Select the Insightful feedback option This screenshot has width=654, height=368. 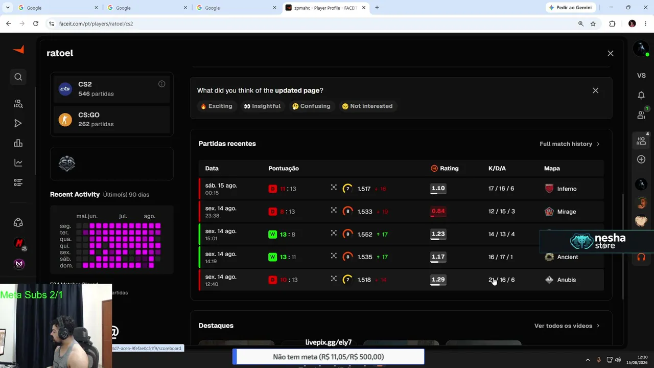(x=262, y=106)
